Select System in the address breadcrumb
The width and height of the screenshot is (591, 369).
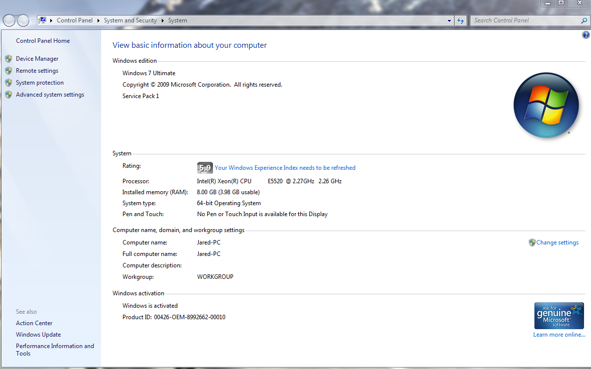coord(178,20)
